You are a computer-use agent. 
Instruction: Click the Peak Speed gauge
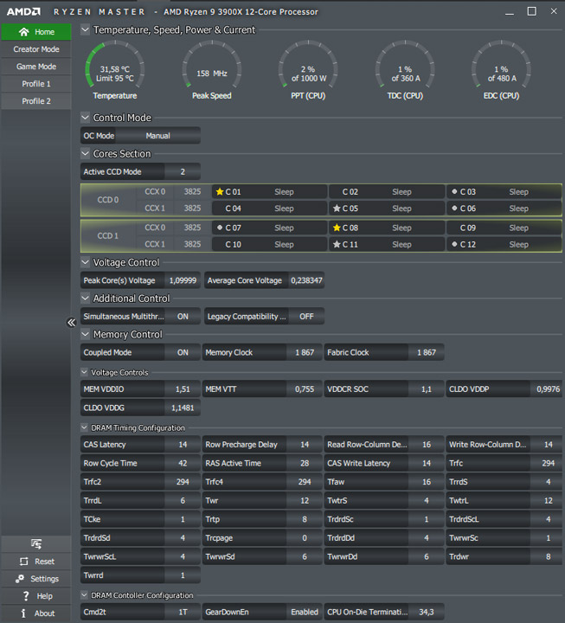[x=212, y=69]
